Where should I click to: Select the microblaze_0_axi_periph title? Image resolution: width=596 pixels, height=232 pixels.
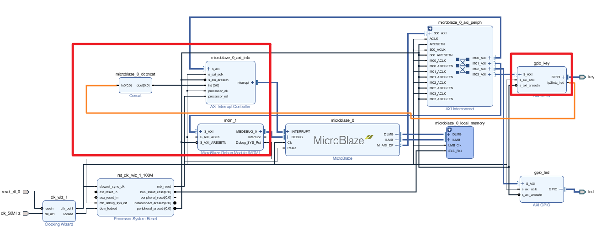pos(460,22)
